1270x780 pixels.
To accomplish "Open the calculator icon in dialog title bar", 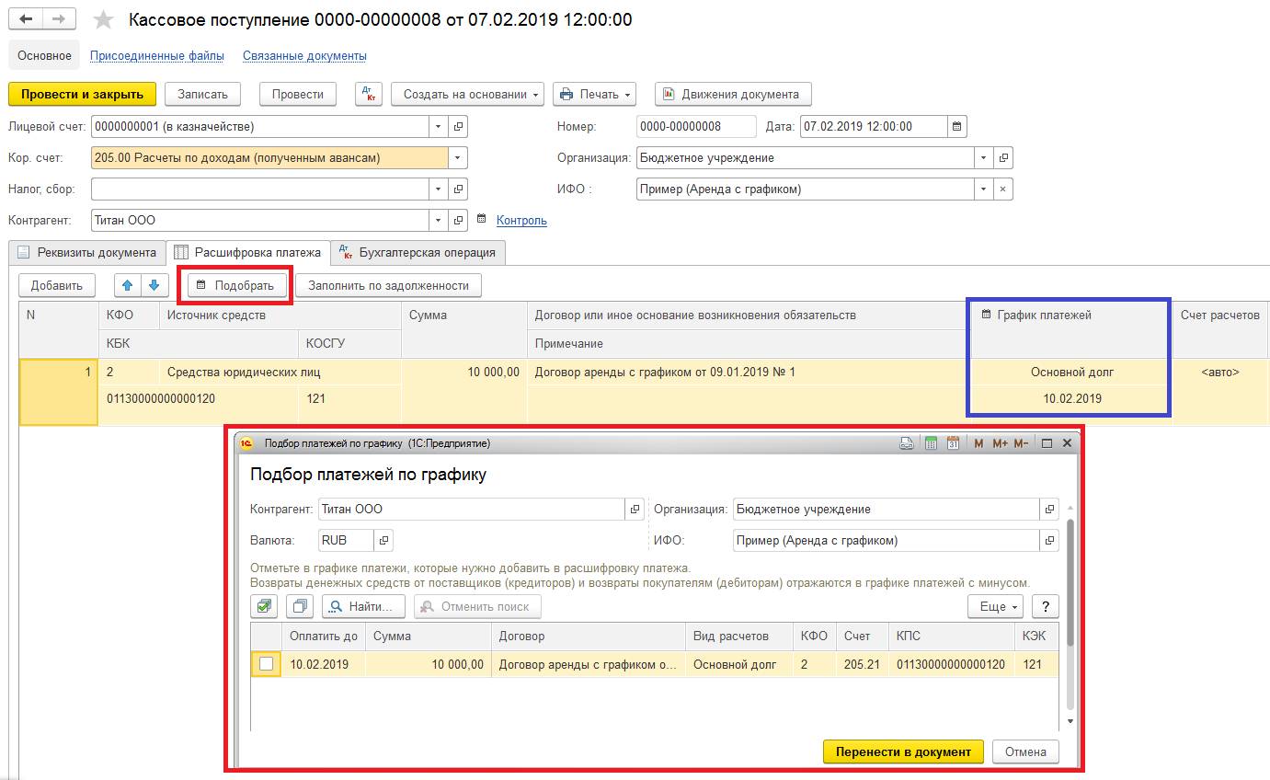I will (931, 443).
